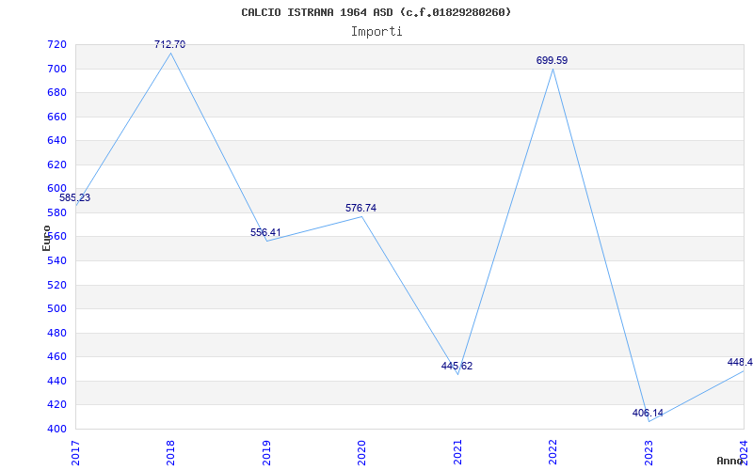
Task: Click the 2022 x-axis year label
Action: pos(553,453)
